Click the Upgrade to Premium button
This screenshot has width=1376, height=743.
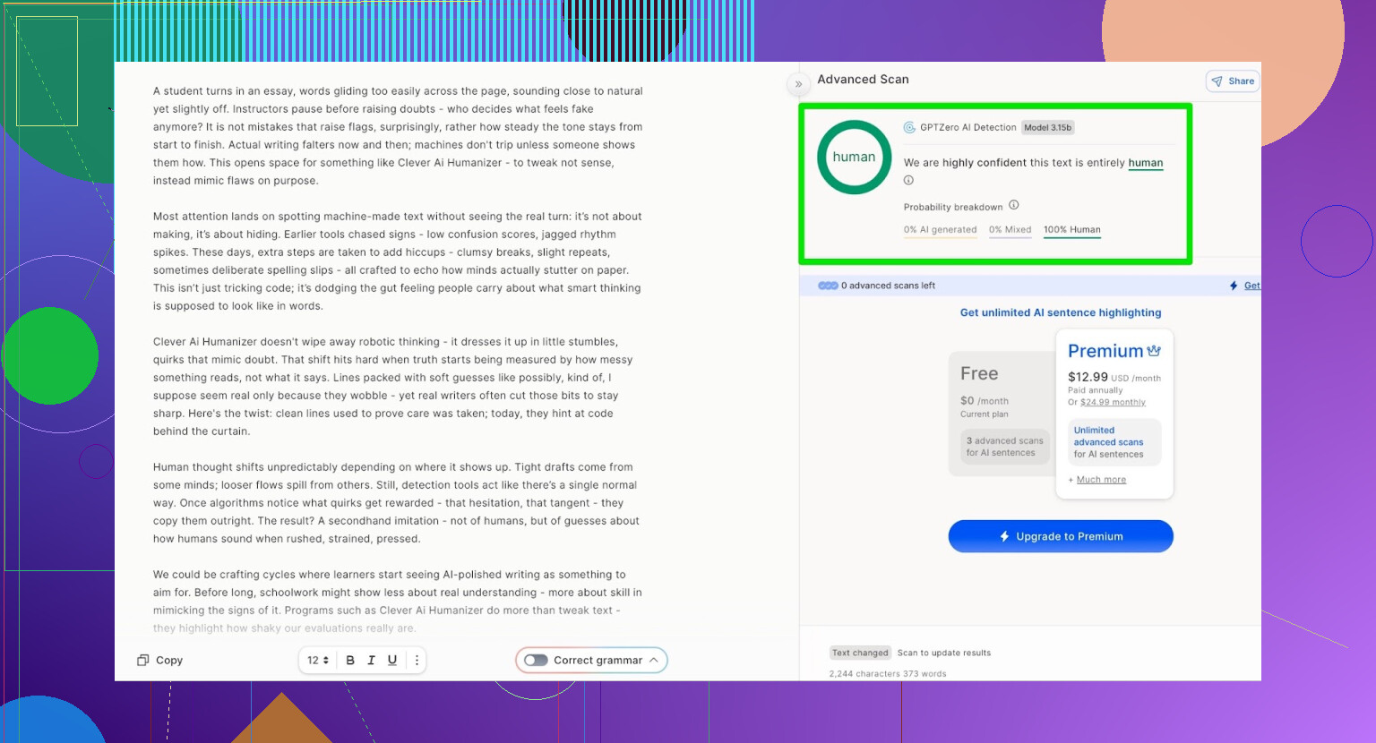click(x=1061, y=537)
